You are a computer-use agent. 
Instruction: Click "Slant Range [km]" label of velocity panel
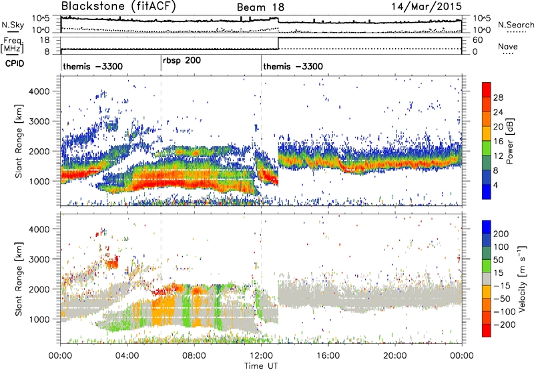coord(19,279)
